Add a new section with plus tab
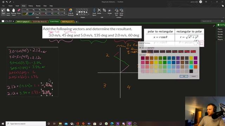The height and width of the screenshot is (126, 225). click(77, 22)
